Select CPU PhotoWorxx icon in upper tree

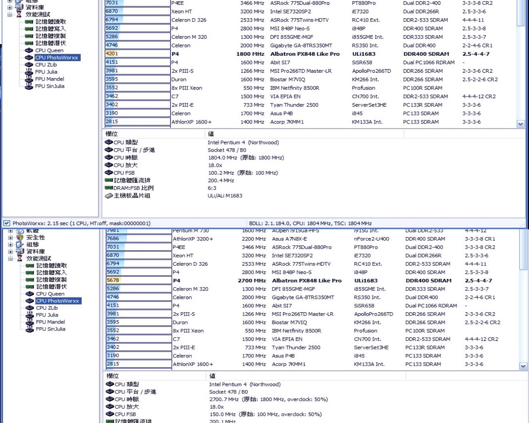[x=29, y=57]
